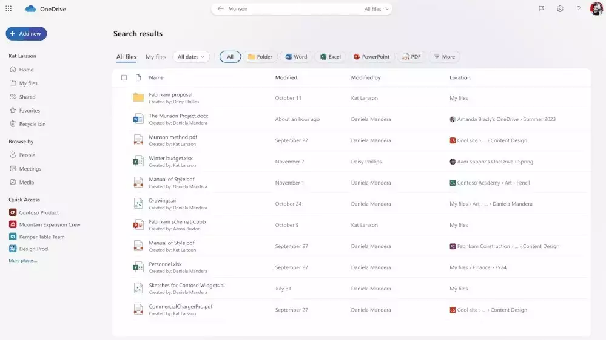Open My files in sidebar
Screen dimensions: 606x340
point(24,83)
